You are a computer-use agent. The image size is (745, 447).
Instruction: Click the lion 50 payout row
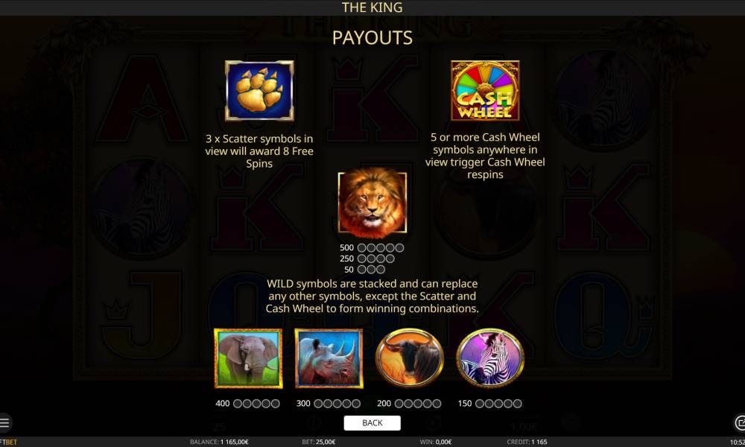[x=364, y=270]
